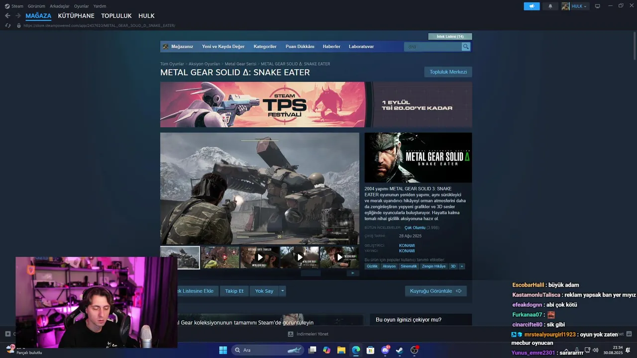This screenshot has width=637, height=358.
Task: Focus the store search field
Action: click(x=433, y=47)
